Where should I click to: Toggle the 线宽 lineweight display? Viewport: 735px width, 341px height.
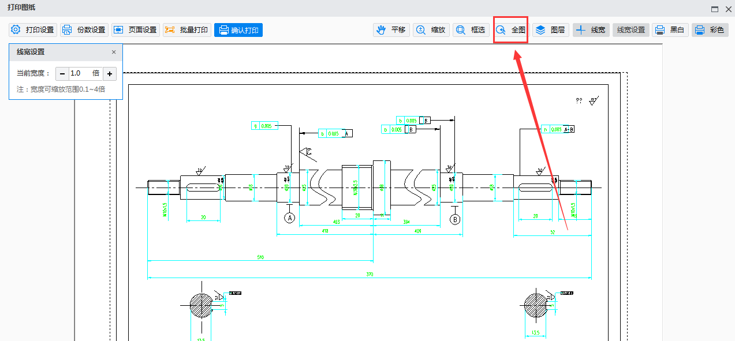coord(591,30)
